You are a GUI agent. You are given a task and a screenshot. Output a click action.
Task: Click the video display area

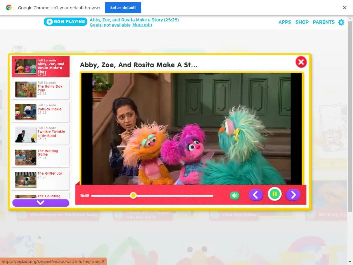(191, 129)
